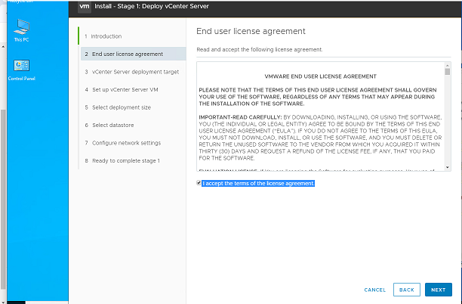Click the Back button
The image size is (462, 304).
[x=406, y=290]
